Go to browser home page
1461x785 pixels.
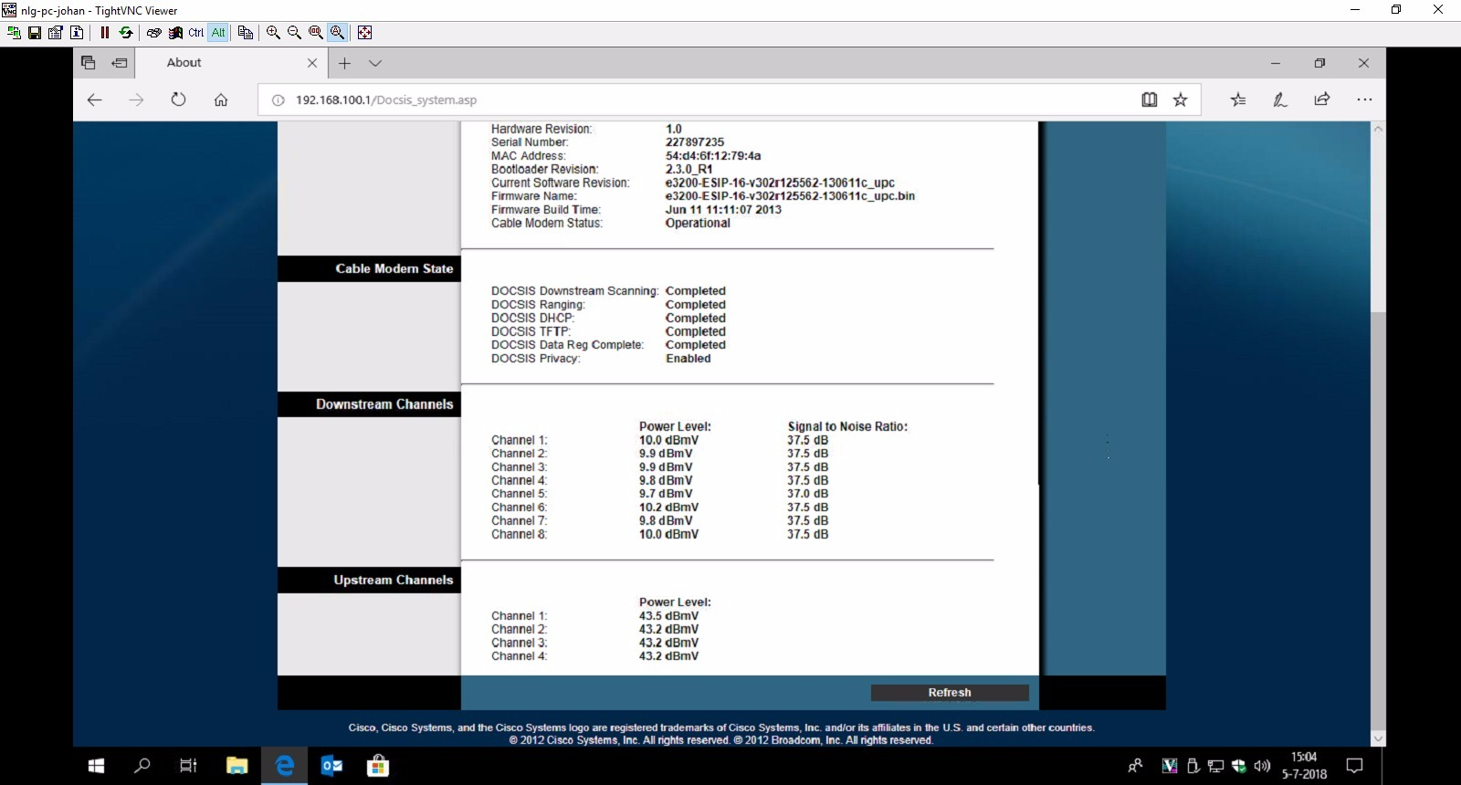pos(221,99)
